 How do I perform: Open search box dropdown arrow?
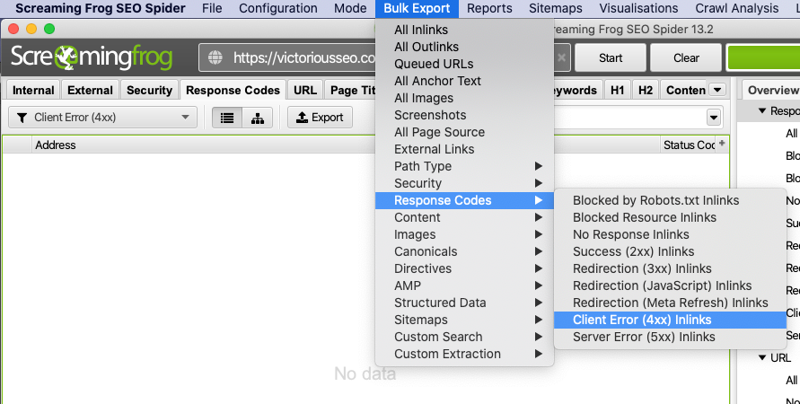714,118
